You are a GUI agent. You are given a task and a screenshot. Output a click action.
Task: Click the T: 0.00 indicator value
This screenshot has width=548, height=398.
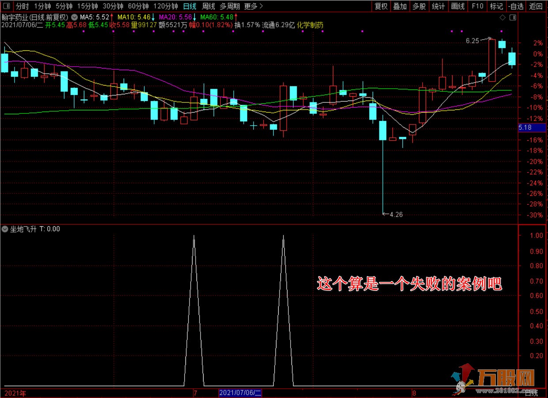pos(49,229)
